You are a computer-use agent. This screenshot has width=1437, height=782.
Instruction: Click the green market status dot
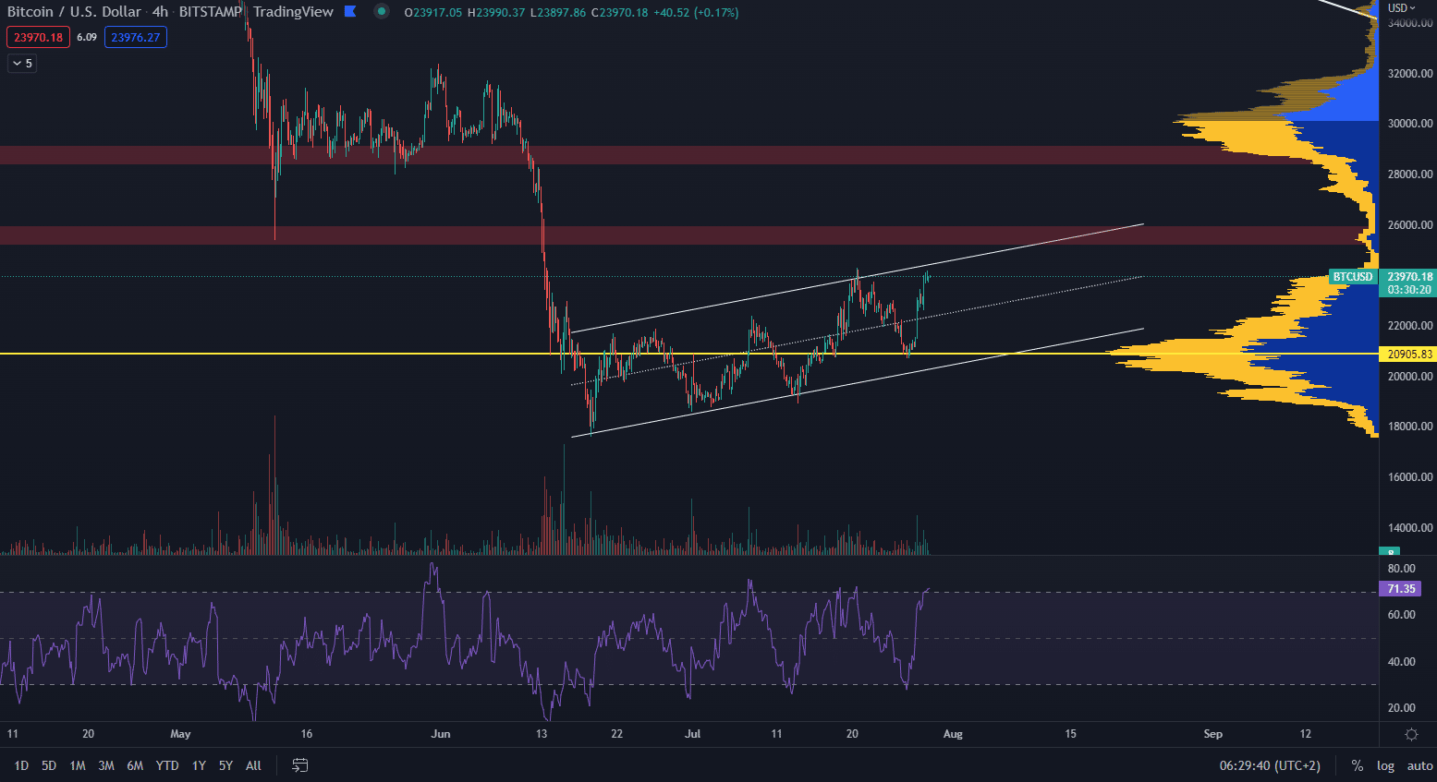coord(382,11)
